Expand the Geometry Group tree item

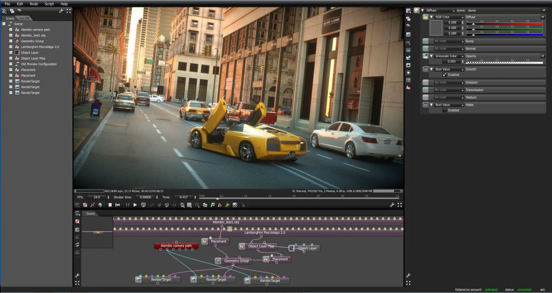tap(11, 41)
